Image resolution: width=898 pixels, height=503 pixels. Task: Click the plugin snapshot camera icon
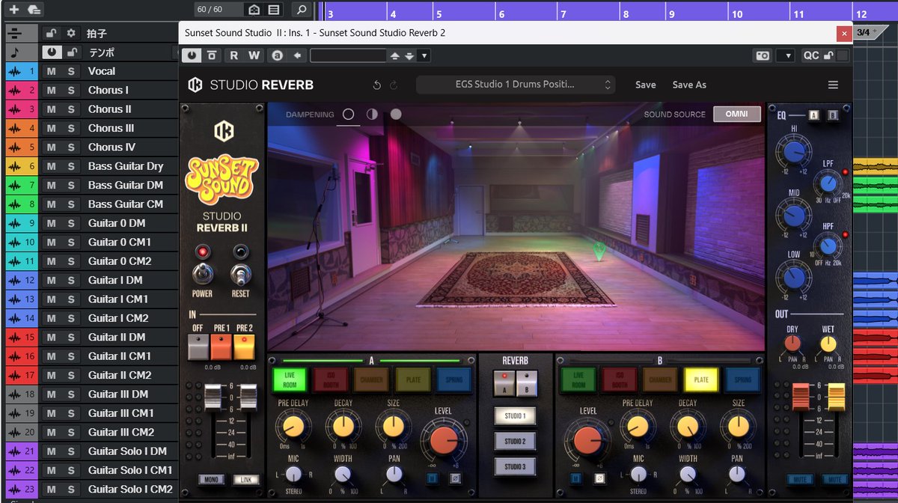pyautogui.click(x=763, y=56)
